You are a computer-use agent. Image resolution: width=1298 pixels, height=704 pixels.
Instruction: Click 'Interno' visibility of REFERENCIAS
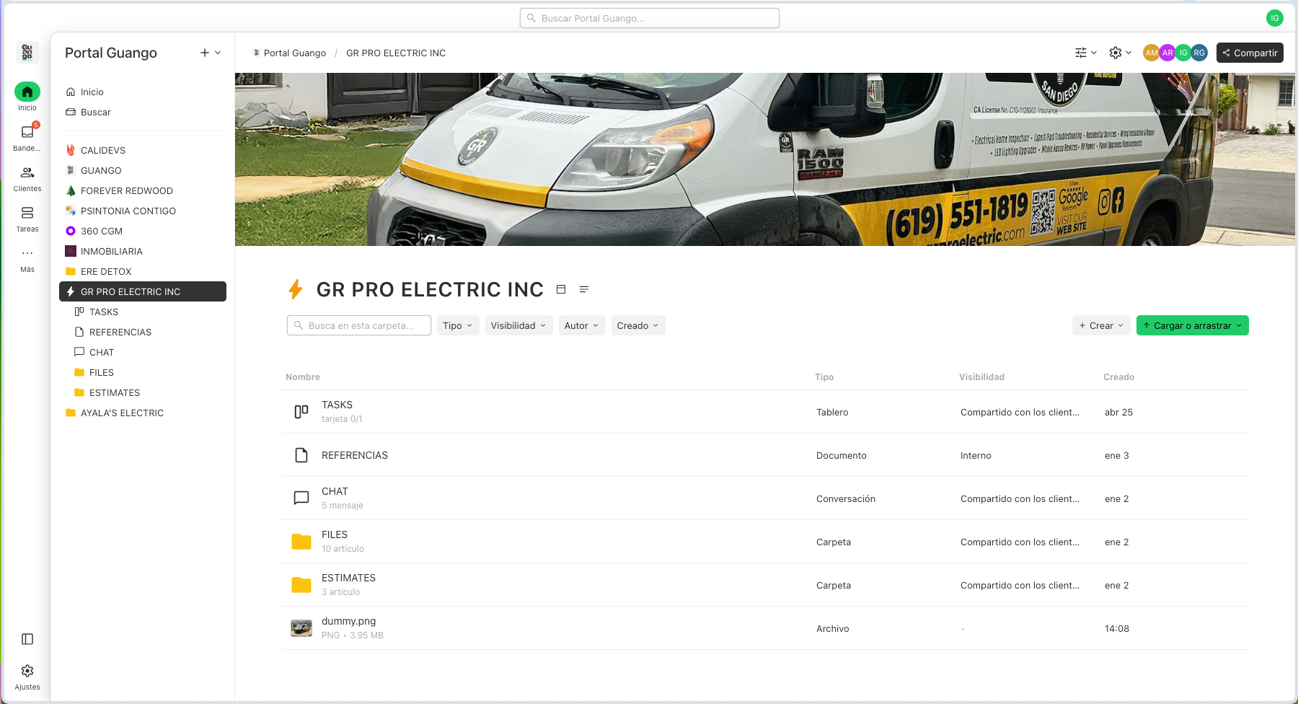coord(976,455)
